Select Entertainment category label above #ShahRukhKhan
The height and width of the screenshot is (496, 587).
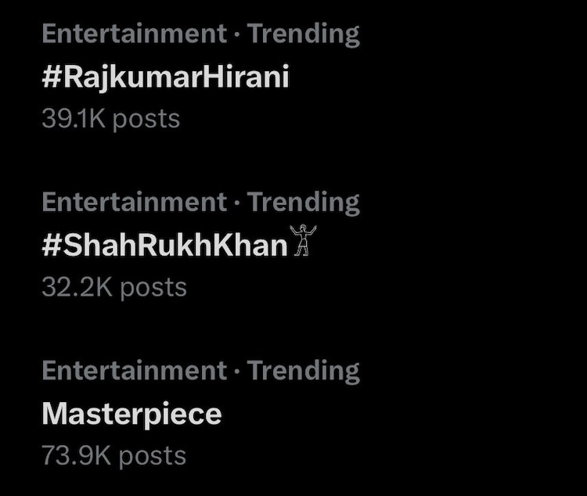[134, 202]
